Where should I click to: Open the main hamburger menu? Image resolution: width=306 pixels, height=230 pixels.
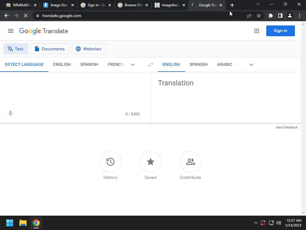pyautogui.click(x=11, y=31)
